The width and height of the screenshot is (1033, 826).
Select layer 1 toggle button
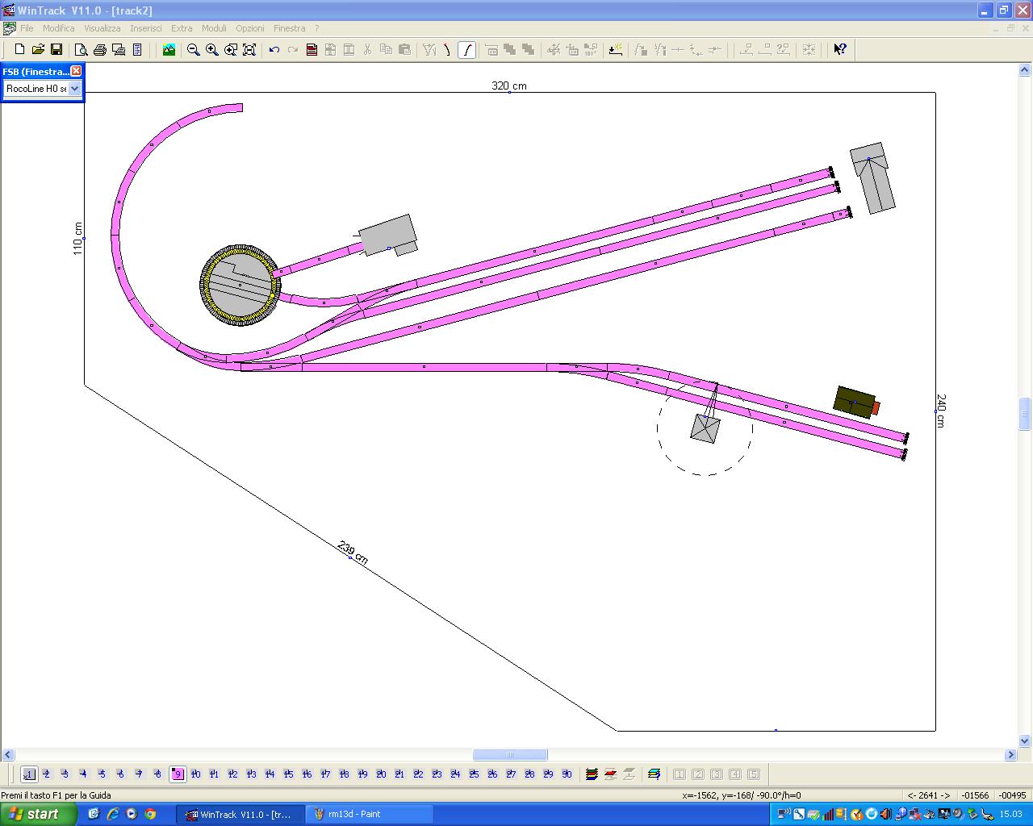29,774
